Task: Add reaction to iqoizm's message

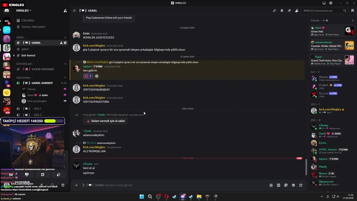Action: pyautogui.click(x=97, y=76)
